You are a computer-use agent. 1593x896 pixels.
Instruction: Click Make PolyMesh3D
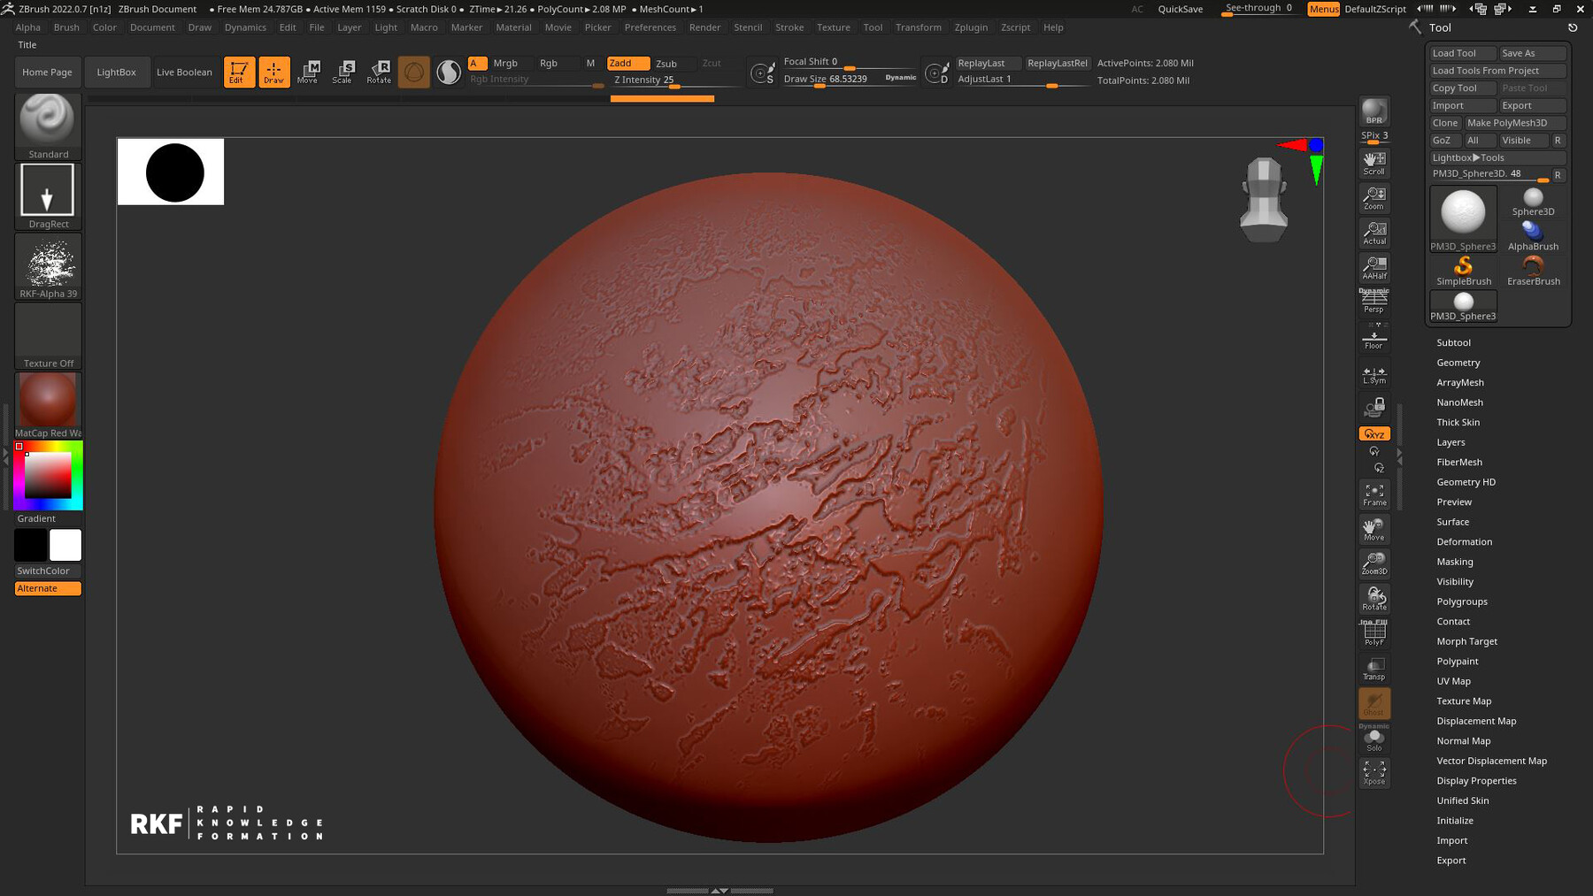point(1514,123)
